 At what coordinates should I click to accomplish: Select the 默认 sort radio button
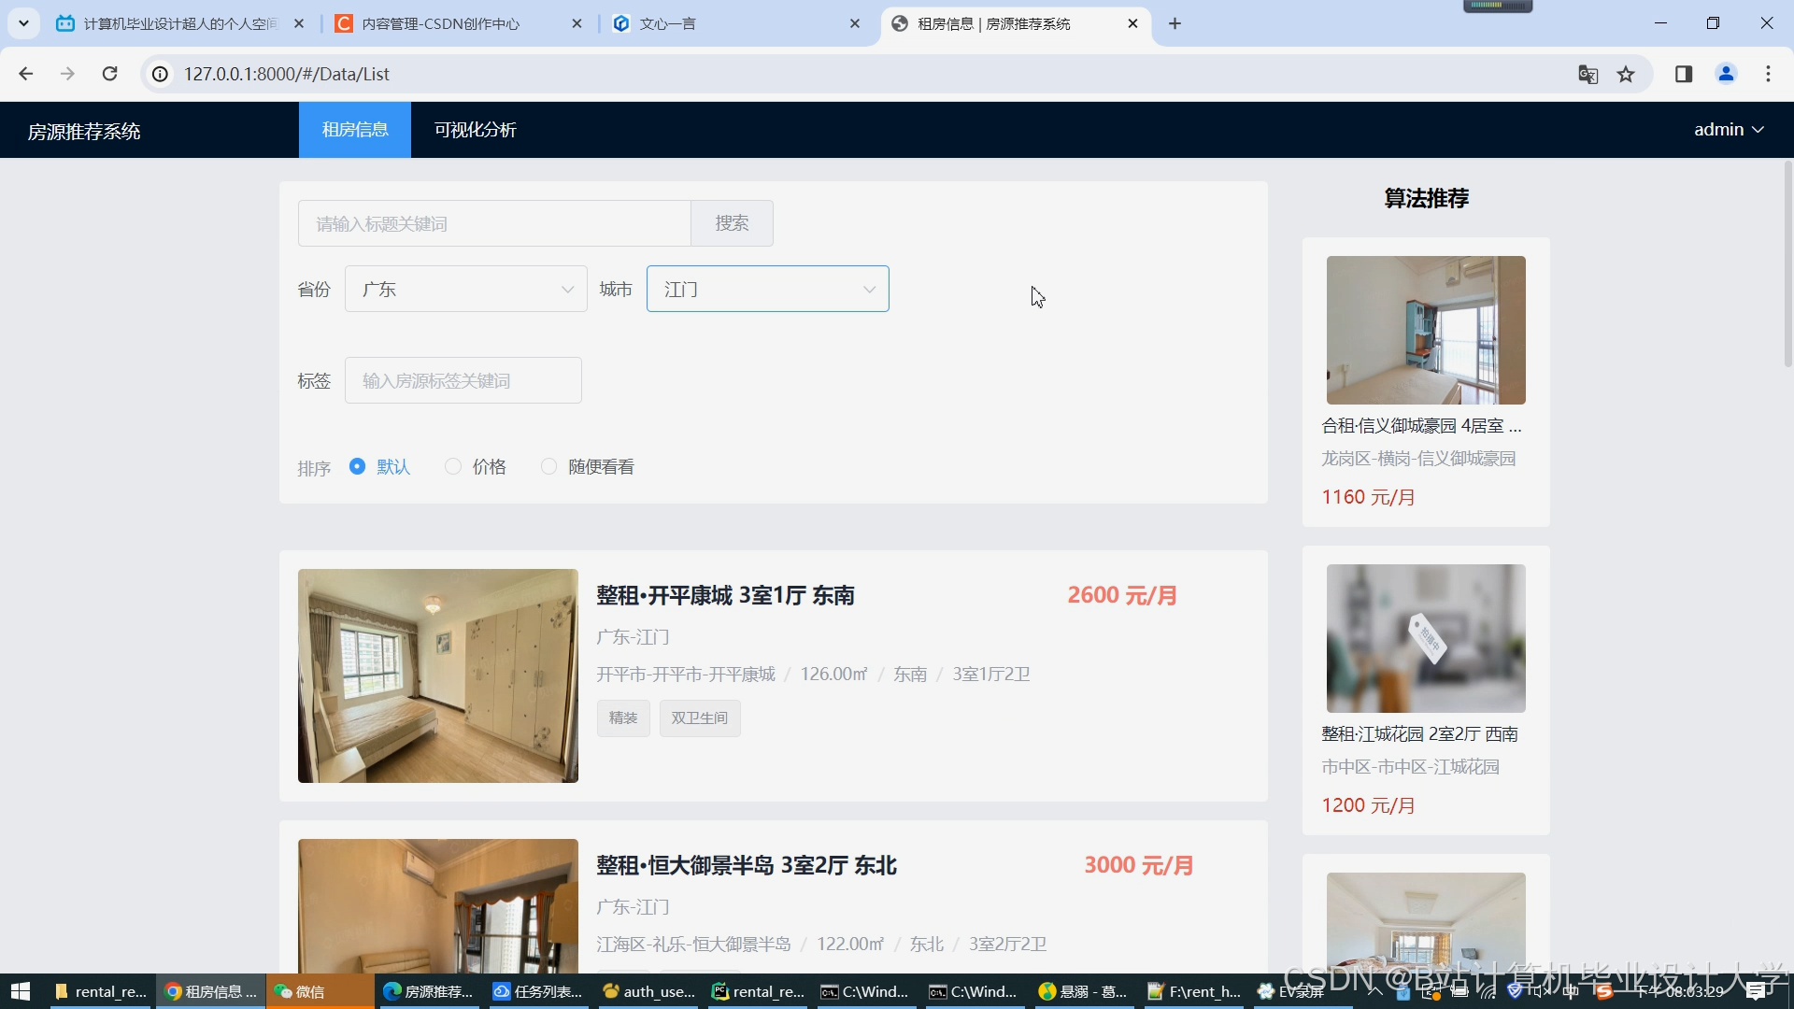pyautogui.click(x=357, y=466)
